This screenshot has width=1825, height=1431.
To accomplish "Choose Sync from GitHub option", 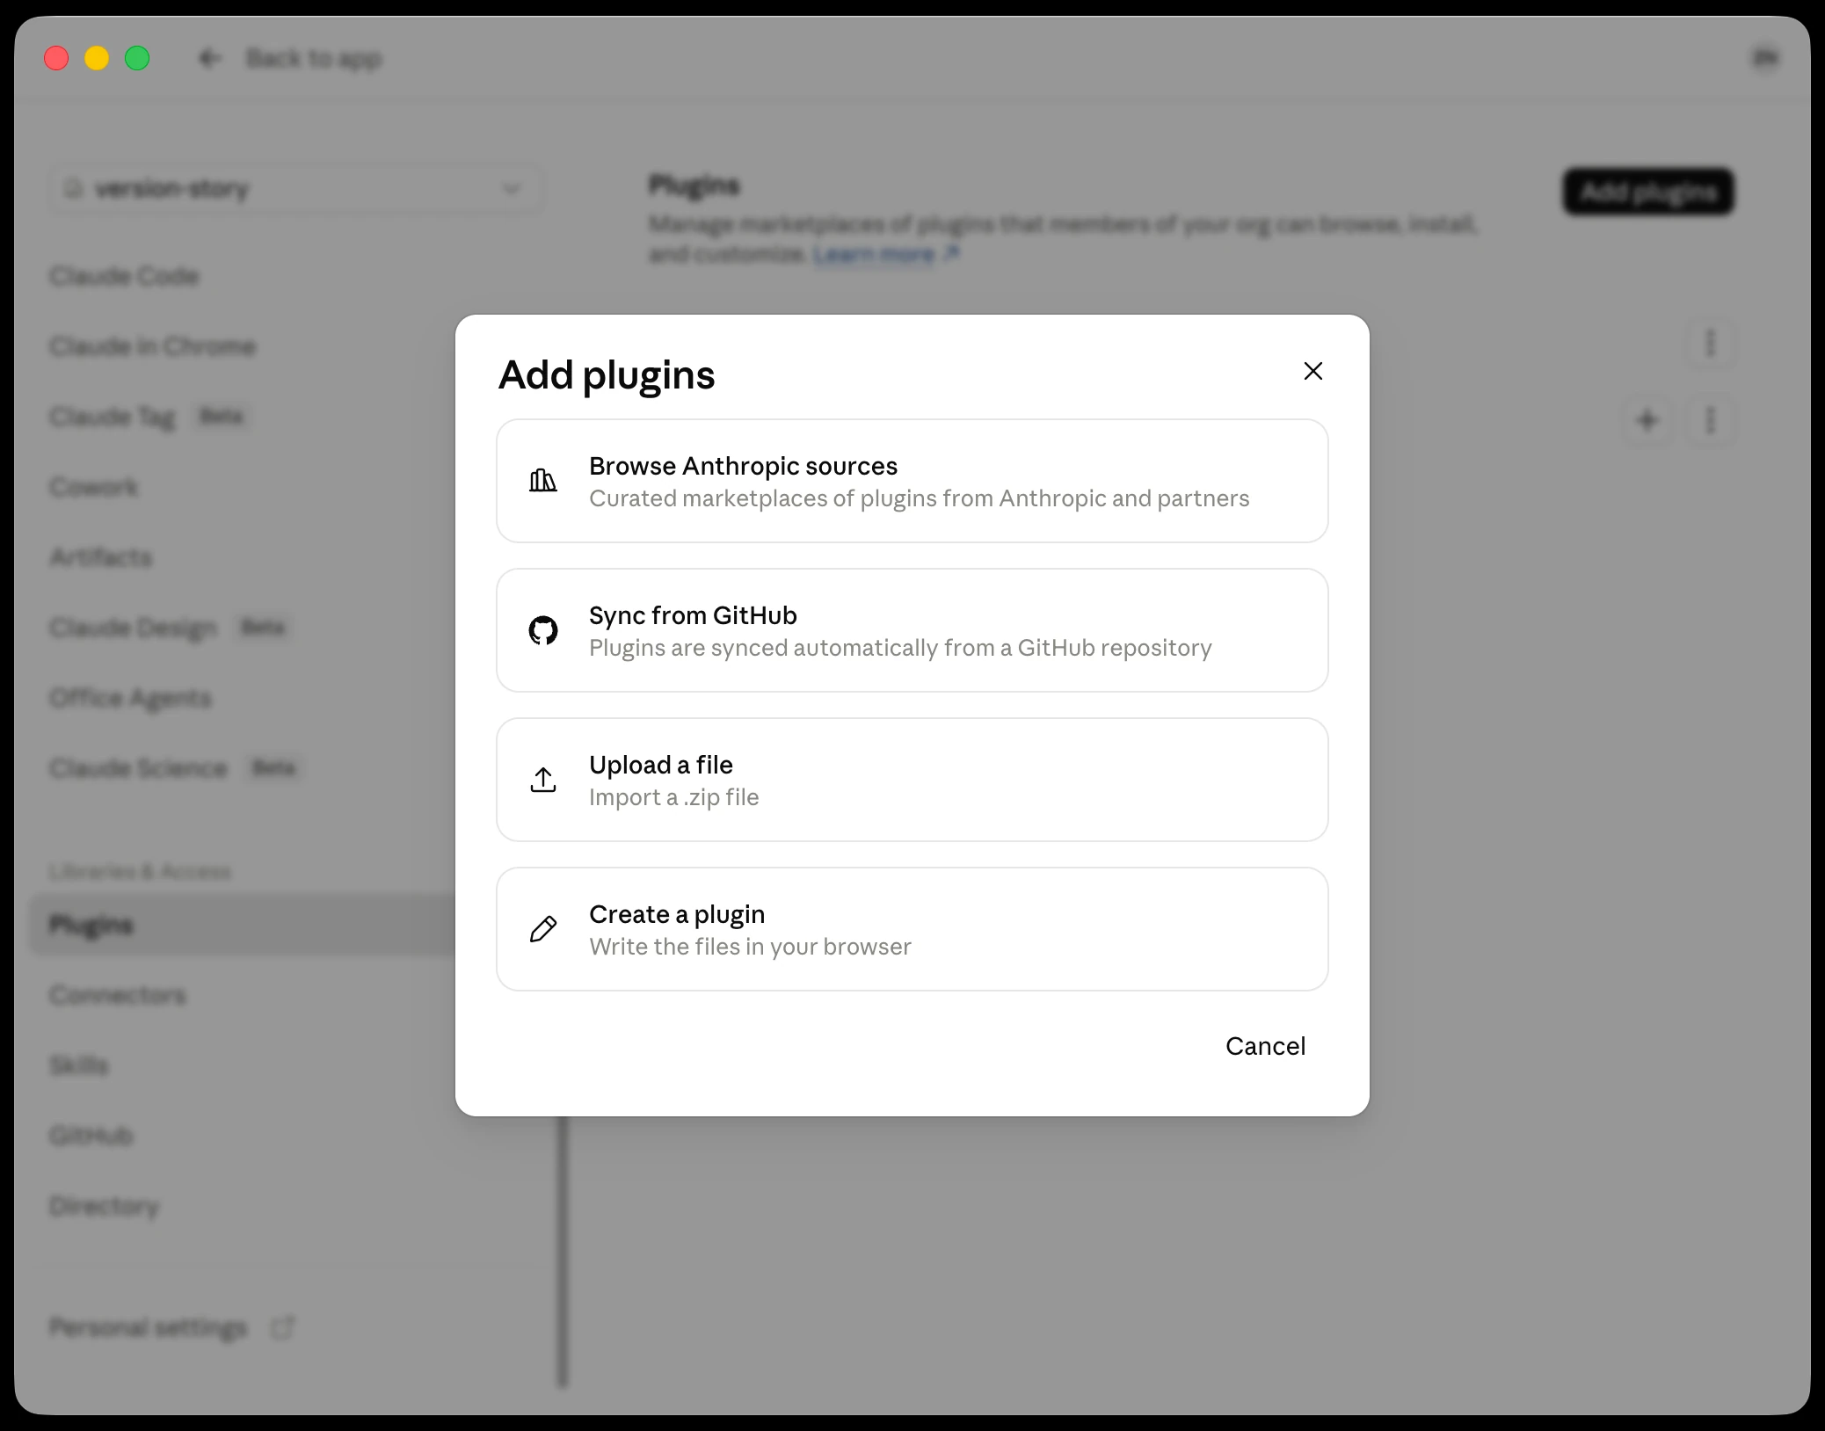I will tap(912, 630).
